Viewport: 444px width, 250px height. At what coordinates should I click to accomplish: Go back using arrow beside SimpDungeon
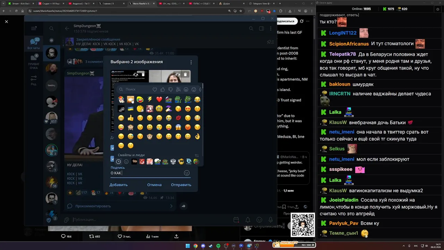coord(67,28)
